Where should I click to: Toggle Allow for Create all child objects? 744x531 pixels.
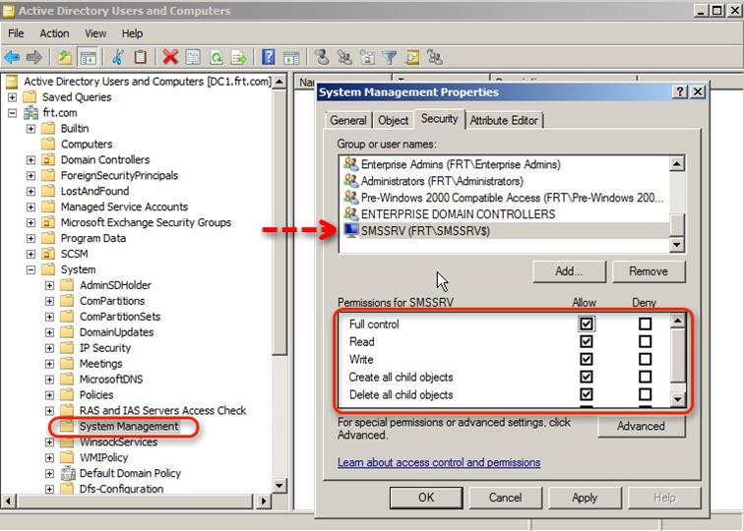(x=587, y=377)
